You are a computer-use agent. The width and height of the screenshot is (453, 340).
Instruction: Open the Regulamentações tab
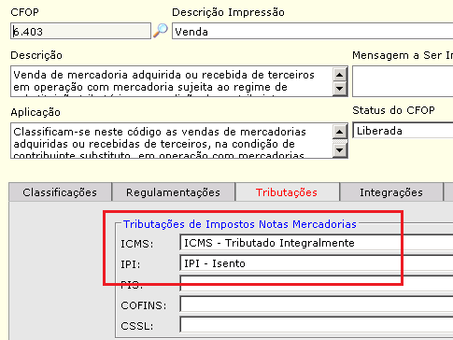(x=173, y=192)
